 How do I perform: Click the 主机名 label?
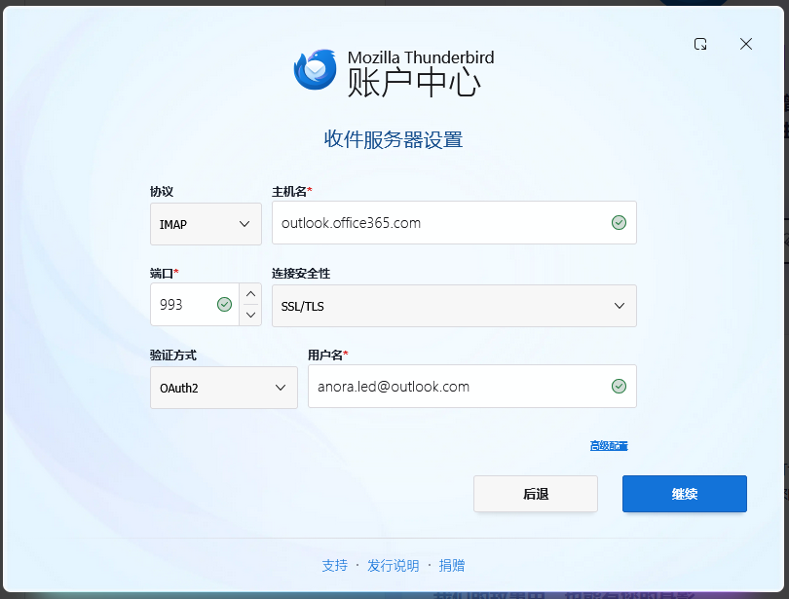tap(289, 192)
